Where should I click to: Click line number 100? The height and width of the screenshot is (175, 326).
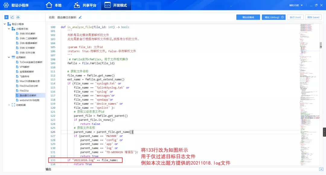pyautogui.click(x=53, y=27)
